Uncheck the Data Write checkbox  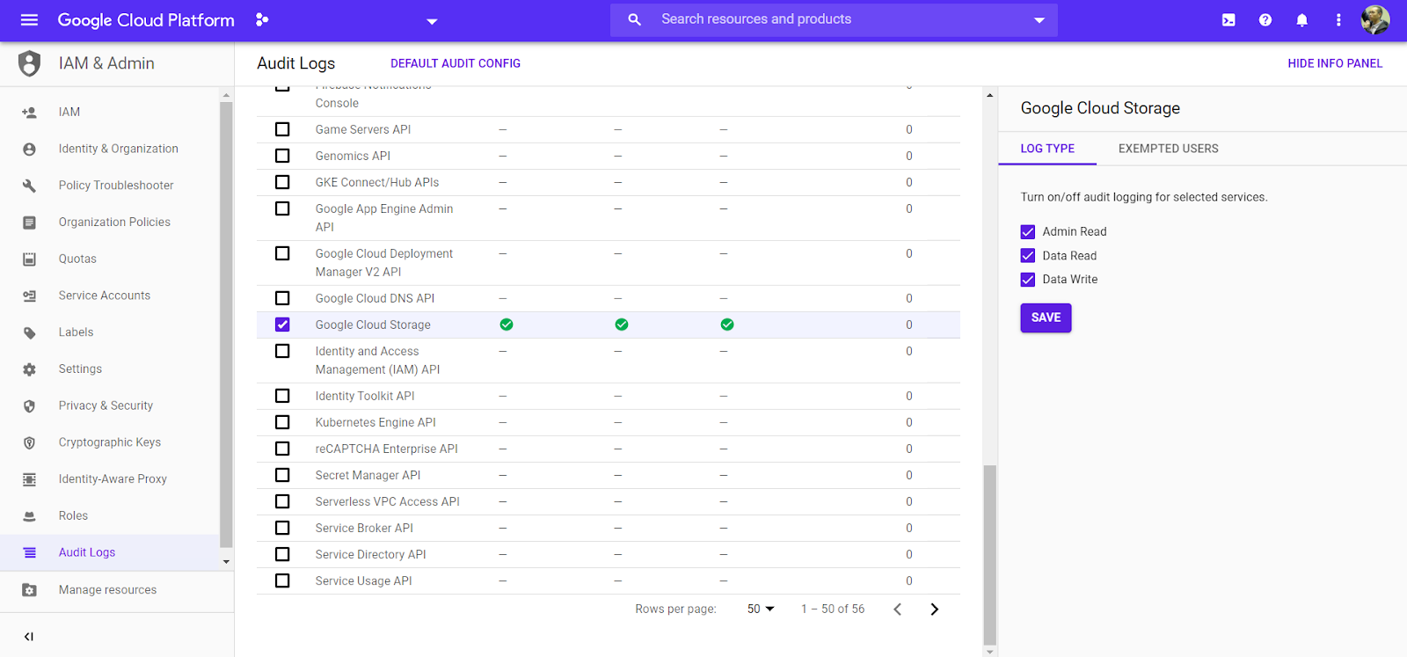point(1028,280)
